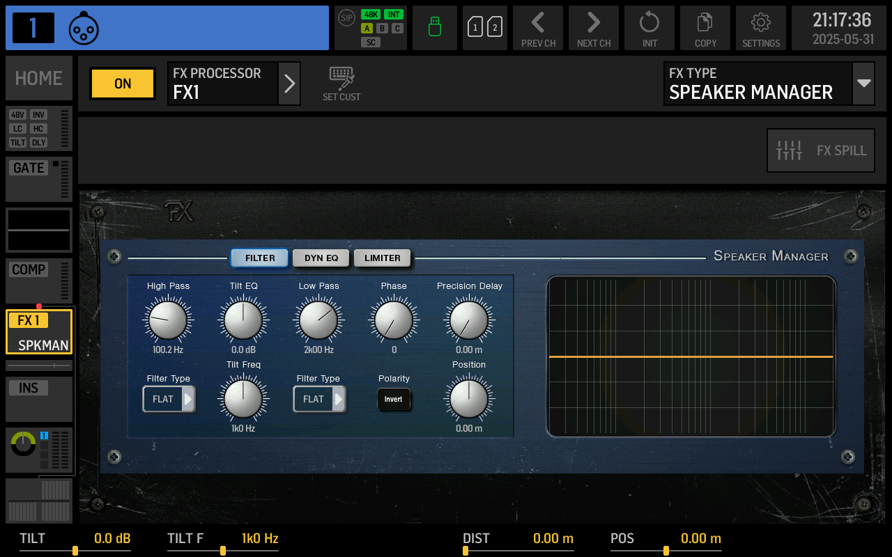Click the Precision Delay knob
Image resolution: width=892 pixels, height=557 pixels.
469,320
